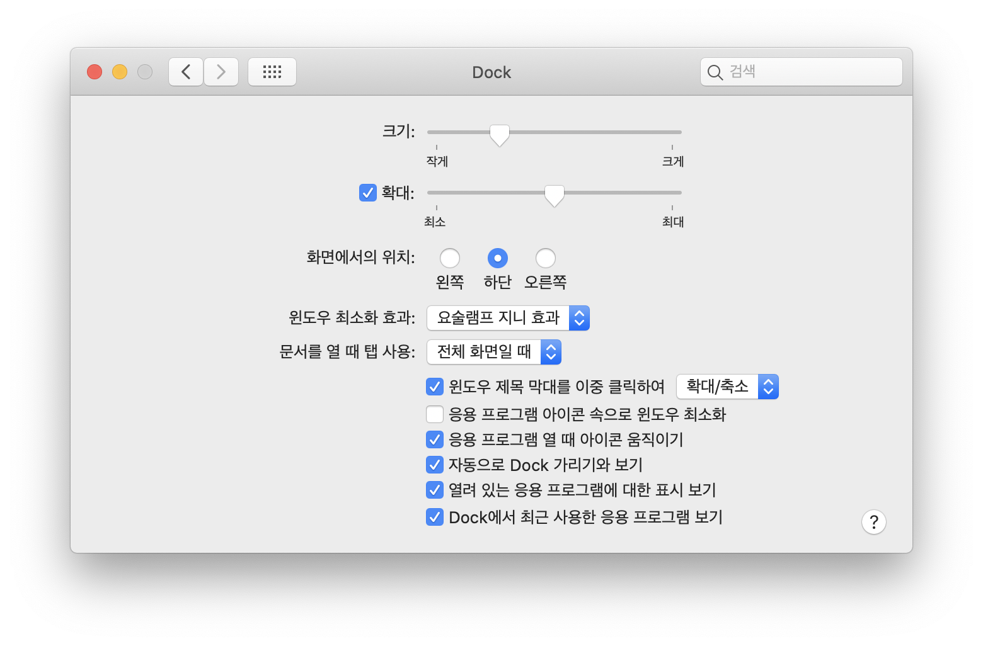Screen dimensions: 983x646
Task: Click the 작게 end of size slider
Action: (x=437, y=161)
